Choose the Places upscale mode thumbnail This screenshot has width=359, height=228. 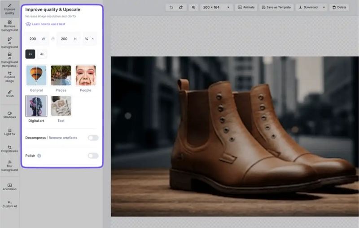pyautogui.click(x=61, y=76)
